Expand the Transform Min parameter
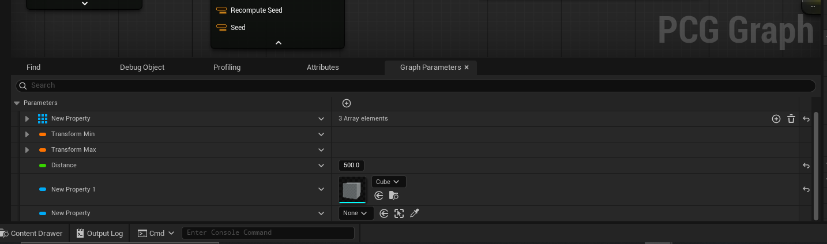827x244 pixels. [x=27, y=134]
